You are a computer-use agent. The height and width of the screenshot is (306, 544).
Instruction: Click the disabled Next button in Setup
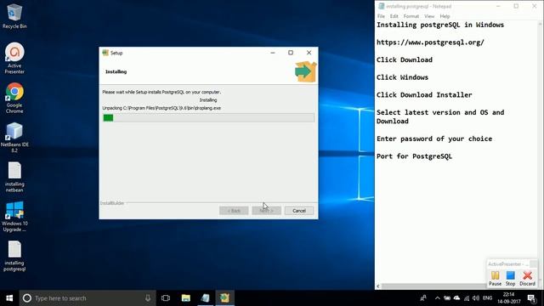(266, 211)
